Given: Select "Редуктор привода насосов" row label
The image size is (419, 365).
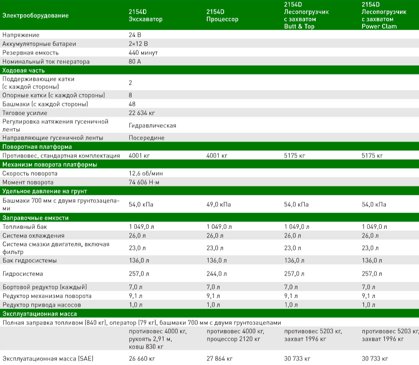Looking at the screenshot, I should [42, 305].
